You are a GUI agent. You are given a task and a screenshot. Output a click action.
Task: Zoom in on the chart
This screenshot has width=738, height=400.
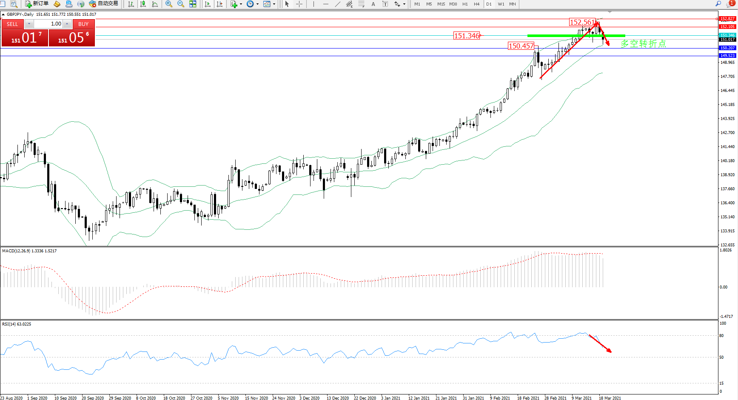(169, 4)
